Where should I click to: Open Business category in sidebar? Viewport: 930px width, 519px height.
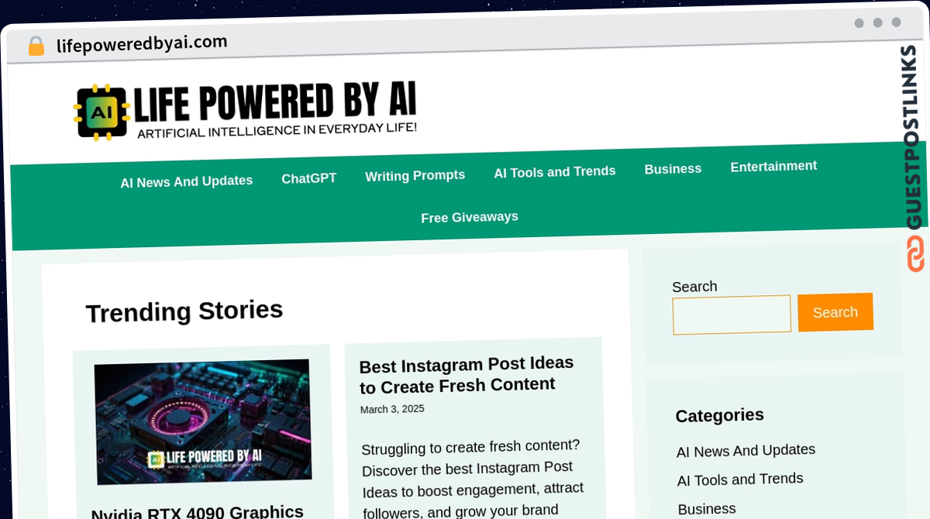(707, 509)
